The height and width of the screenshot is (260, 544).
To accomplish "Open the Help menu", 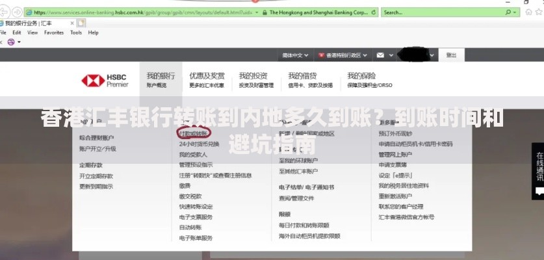I will point(94,32).
